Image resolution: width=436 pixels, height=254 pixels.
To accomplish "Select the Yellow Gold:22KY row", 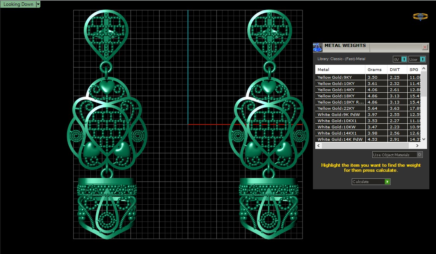I will point(368,108).
